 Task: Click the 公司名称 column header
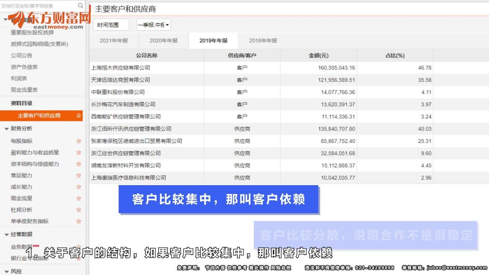coord(147,55)
